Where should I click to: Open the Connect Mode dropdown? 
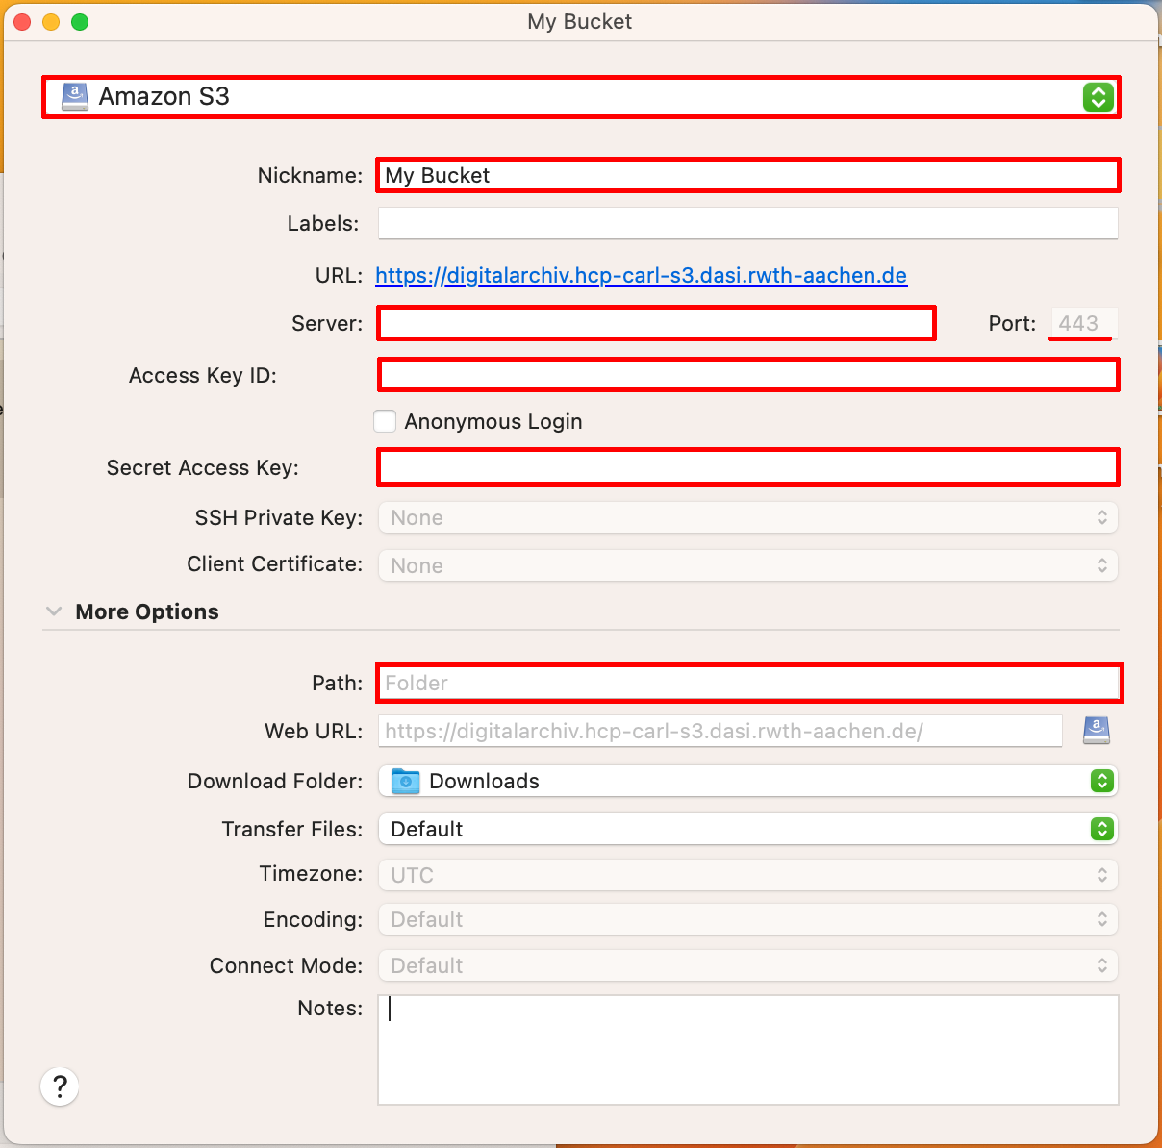[747, 965]
